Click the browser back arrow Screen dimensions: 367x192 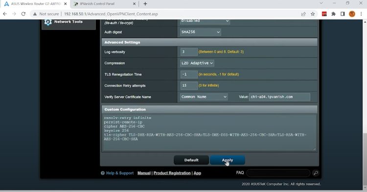point(5,14)
